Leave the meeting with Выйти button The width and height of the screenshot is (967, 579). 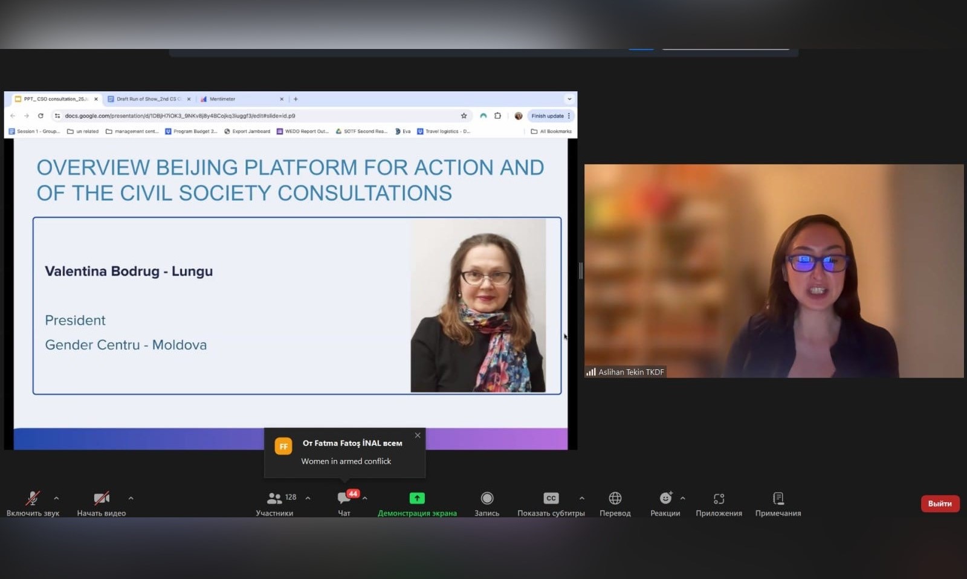(940, 503)
